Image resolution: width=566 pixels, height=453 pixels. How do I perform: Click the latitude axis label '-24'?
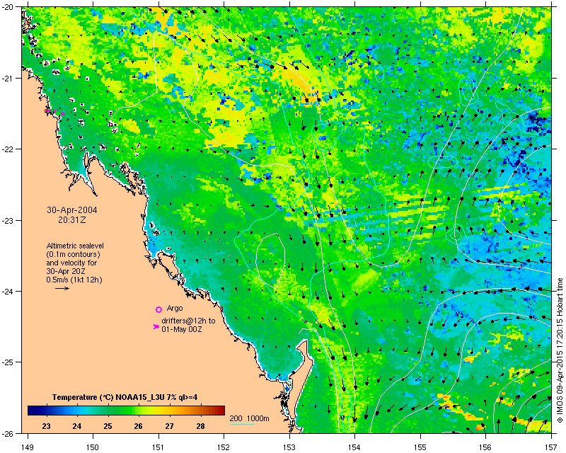(x=7, y=291)
